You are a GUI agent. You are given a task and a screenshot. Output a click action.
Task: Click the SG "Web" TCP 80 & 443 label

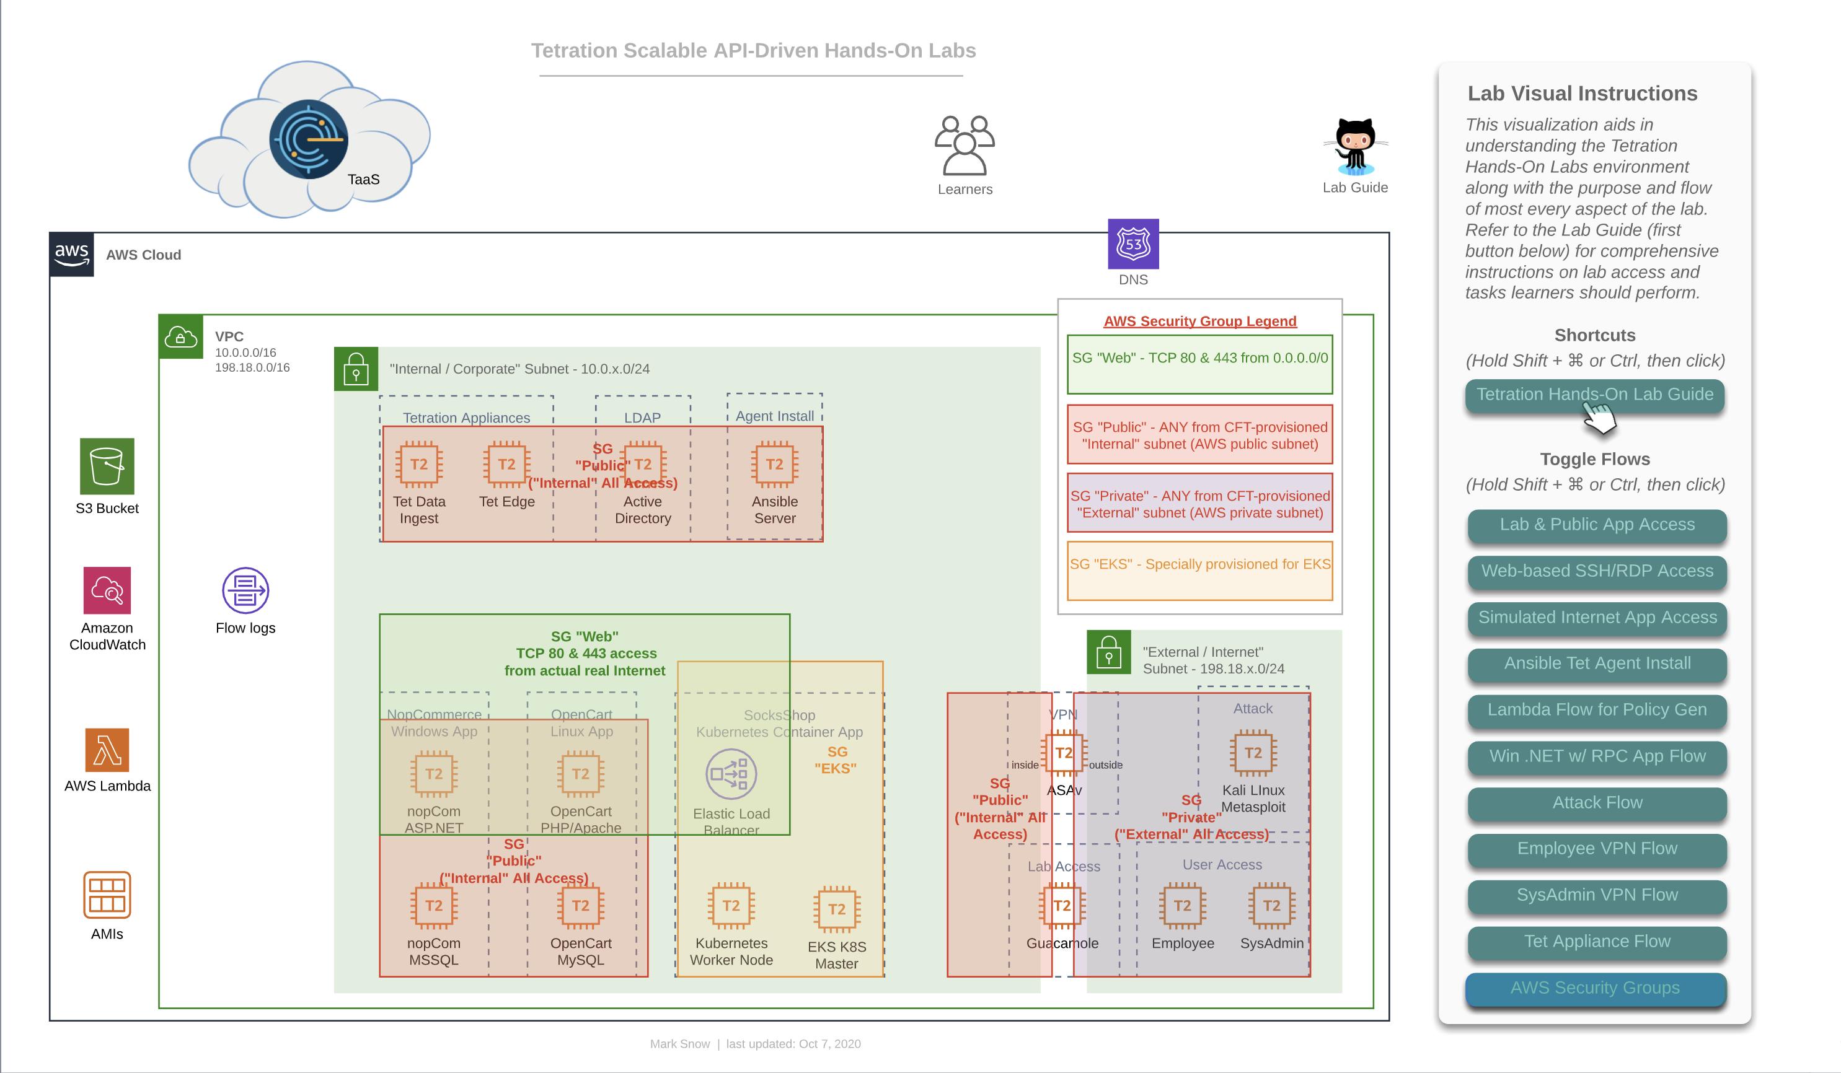(585, 654)
